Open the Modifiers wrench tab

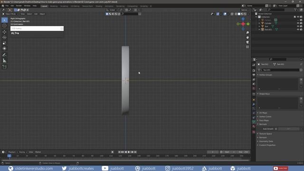254,104
